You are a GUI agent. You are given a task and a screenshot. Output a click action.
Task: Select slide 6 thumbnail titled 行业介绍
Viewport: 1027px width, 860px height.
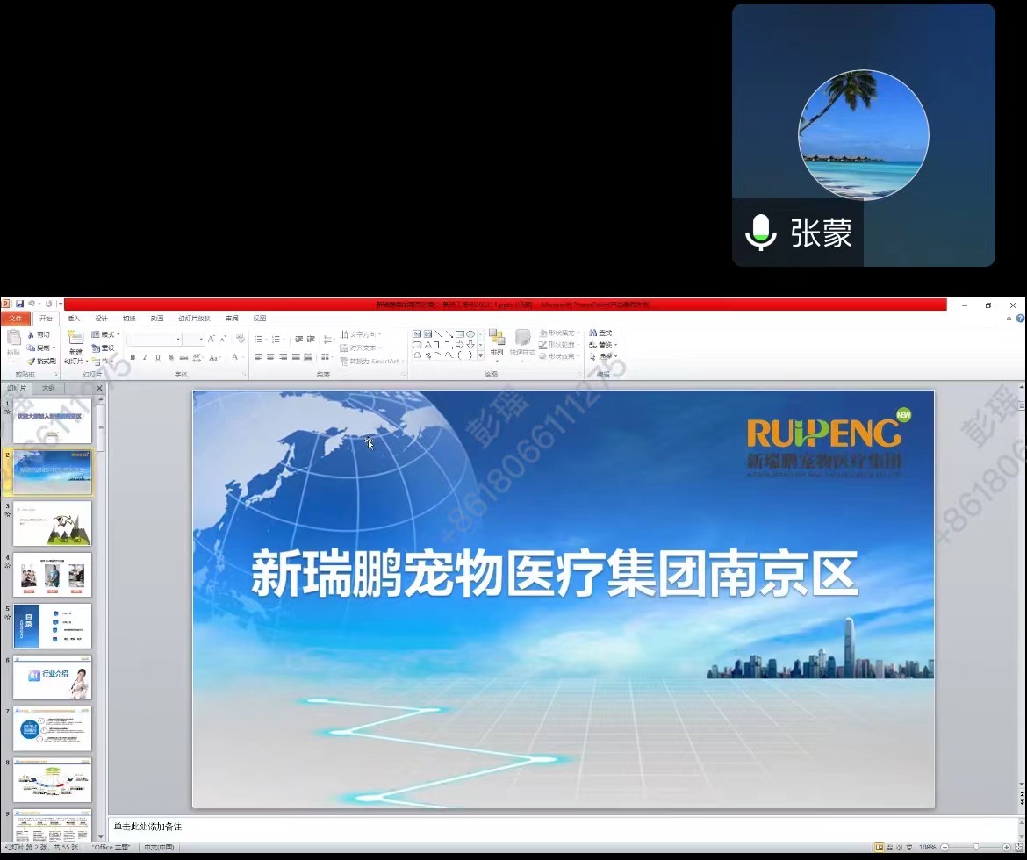[52, 677]
